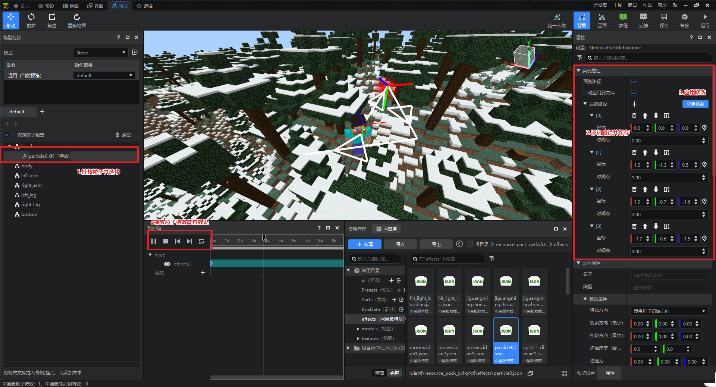Screen dimensions: 716x387
Task: Switch to 精简 simple view
Action: point(380,373)
